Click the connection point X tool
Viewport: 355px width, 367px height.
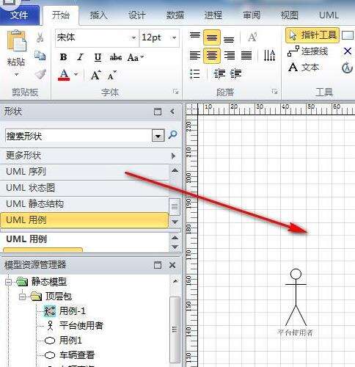coord(348,51)
